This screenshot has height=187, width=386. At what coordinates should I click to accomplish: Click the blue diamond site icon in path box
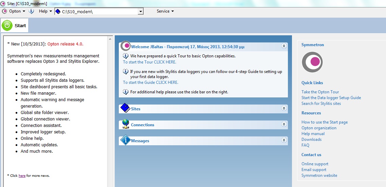[x=58, y=11]
